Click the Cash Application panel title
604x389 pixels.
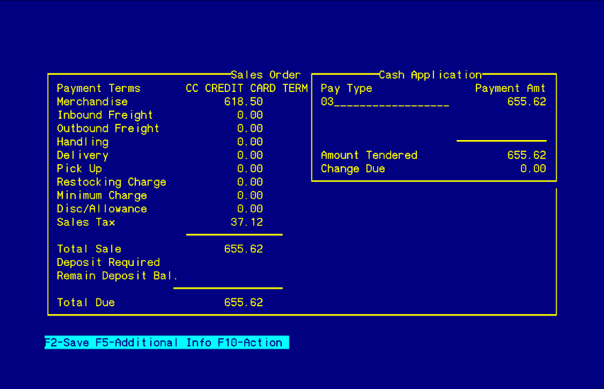pyautogui.click(x=431, y=75)
